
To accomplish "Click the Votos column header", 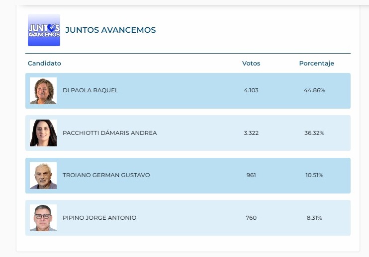I will (x=251, y=64).
